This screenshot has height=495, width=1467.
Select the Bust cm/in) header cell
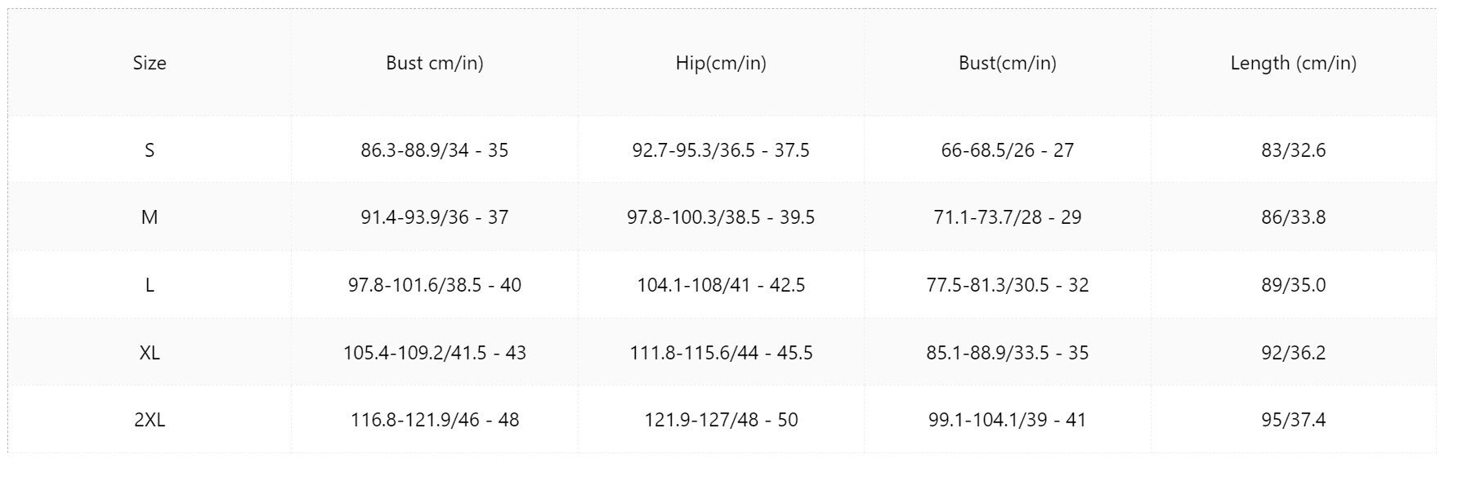coord(435,63)
